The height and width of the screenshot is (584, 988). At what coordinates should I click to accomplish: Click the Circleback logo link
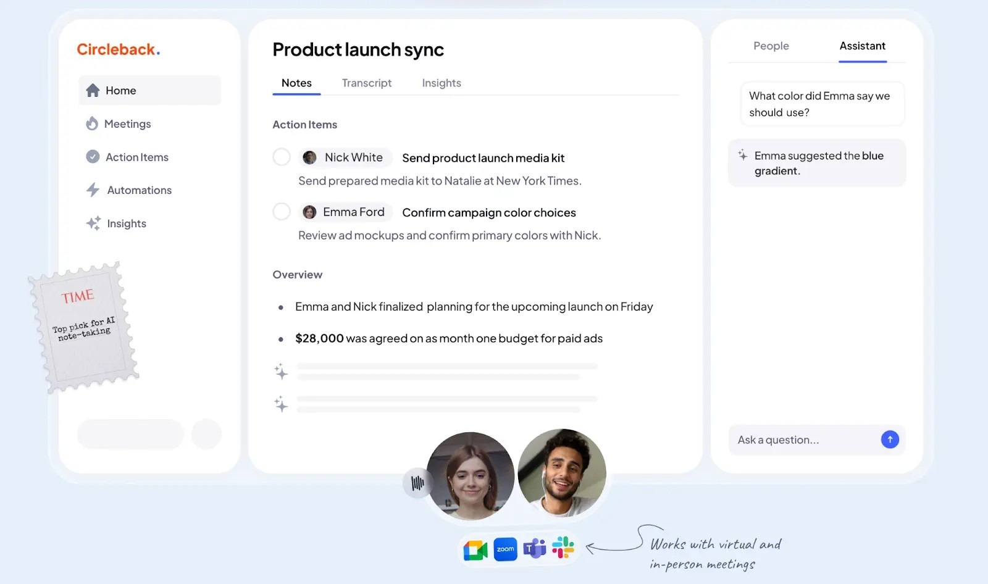coord(119,49)
